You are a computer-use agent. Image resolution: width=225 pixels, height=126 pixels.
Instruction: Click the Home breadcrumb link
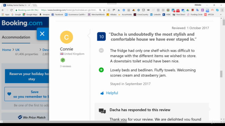click(x=7, y=50)
